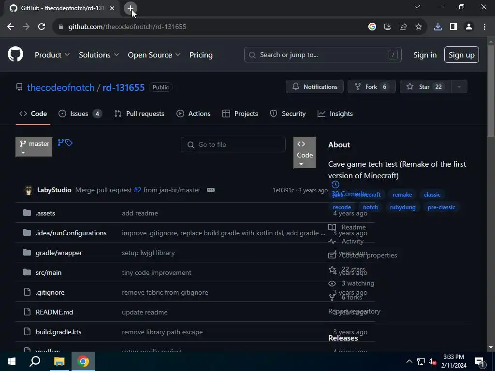Open the Pricing page

(201, 55)
